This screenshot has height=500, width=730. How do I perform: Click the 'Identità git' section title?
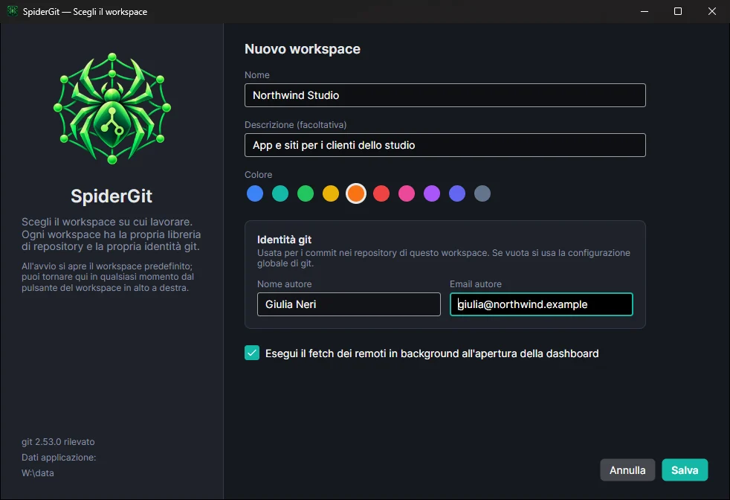(x=285, y=240)
